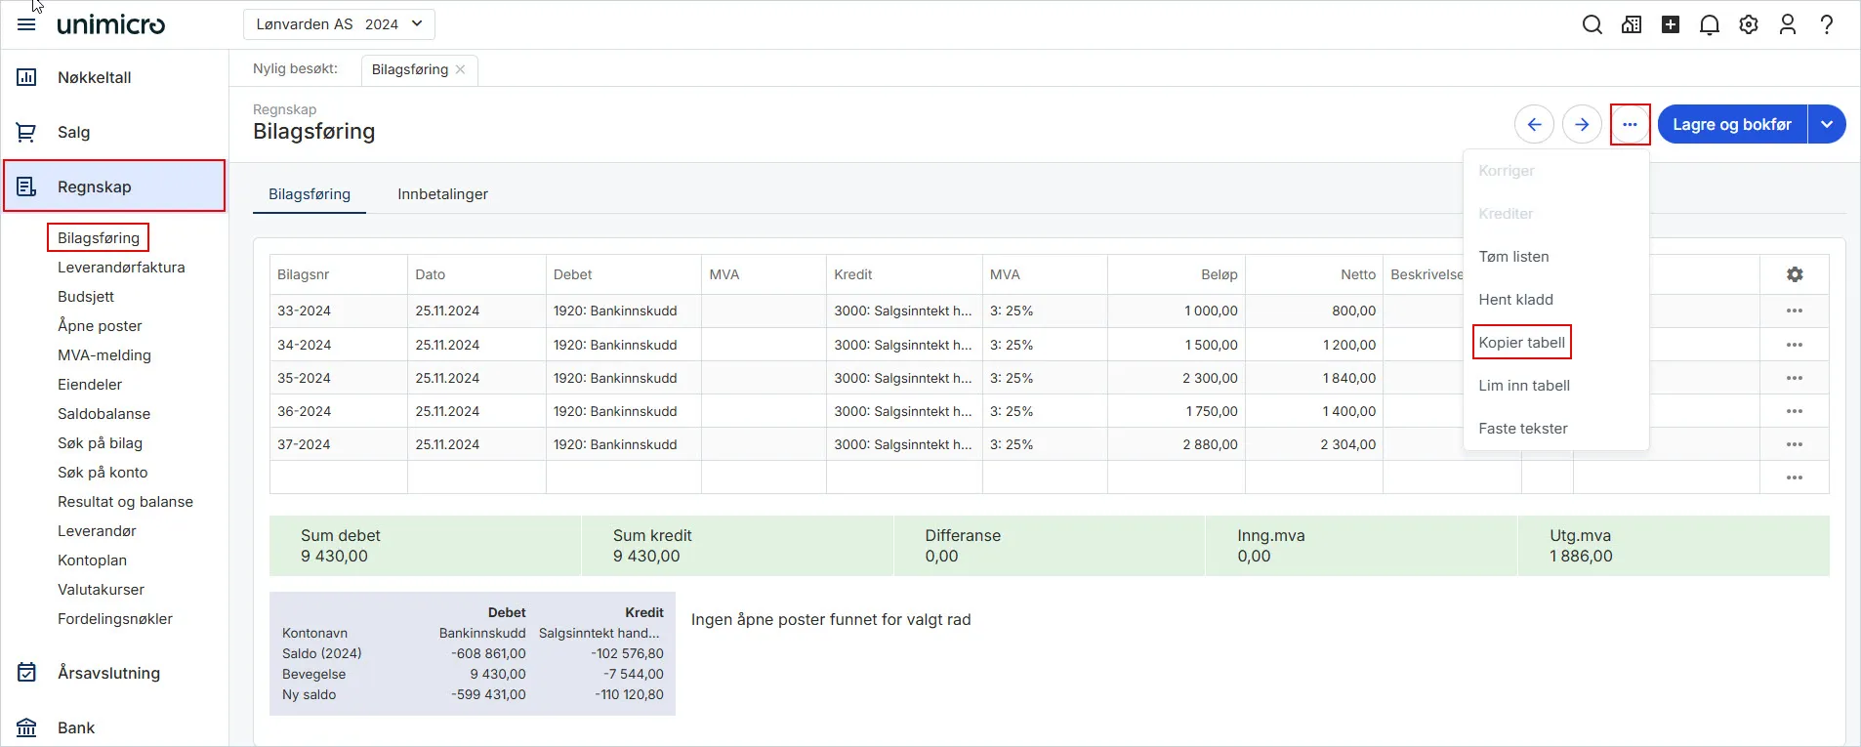This screenshot has height=747, width=1861.
Task: Click the empty Bilagsnr cell in last row
Action: tap(339, 477)
